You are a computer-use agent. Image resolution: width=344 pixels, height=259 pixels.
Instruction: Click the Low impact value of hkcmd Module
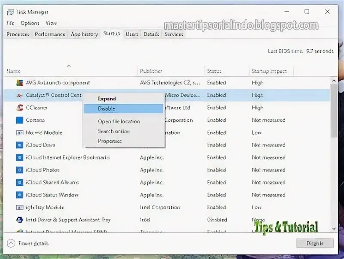[257, 133]
